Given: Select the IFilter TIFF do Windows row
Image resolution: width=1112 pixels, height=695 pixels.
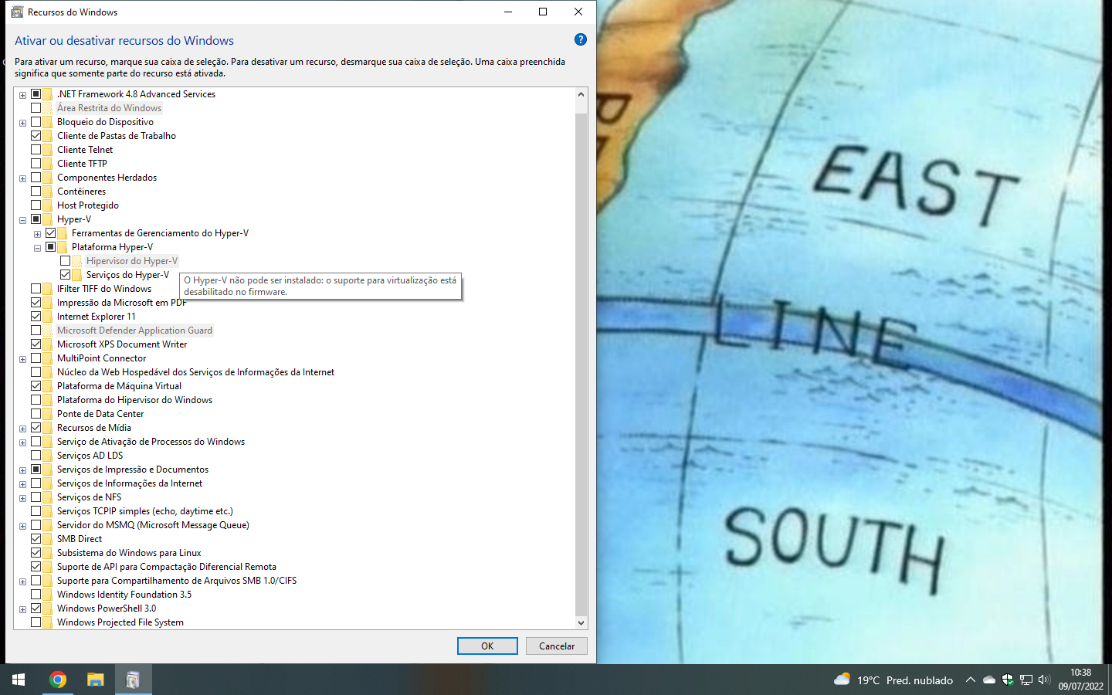Looking at the screenshot, I should 104,289.
